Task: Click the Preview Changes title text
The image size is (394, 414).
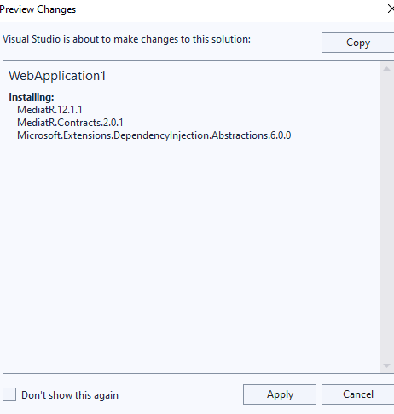Action: [38, 9]
